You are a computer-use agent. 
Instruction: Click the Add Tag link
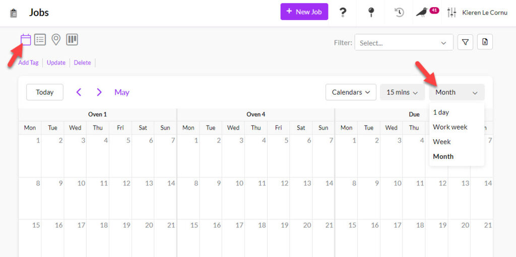point(28,63)
